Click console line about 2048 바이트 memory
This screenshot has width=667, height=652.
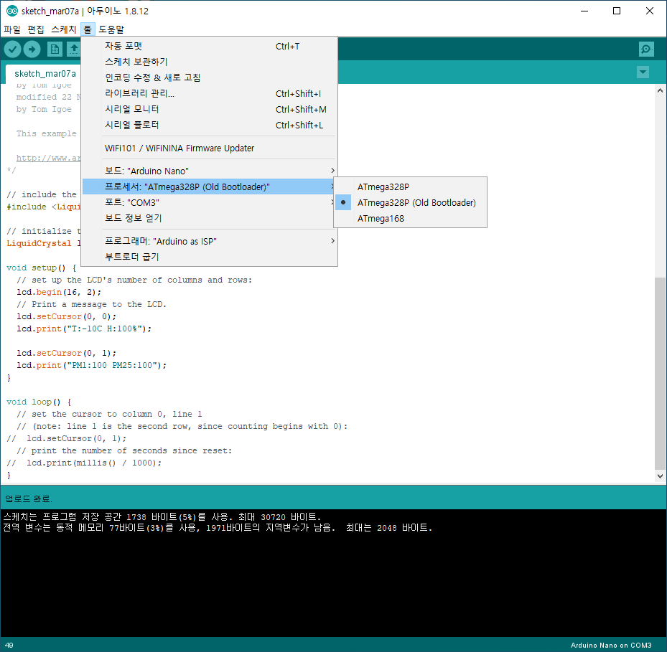[x=218, y=528]
